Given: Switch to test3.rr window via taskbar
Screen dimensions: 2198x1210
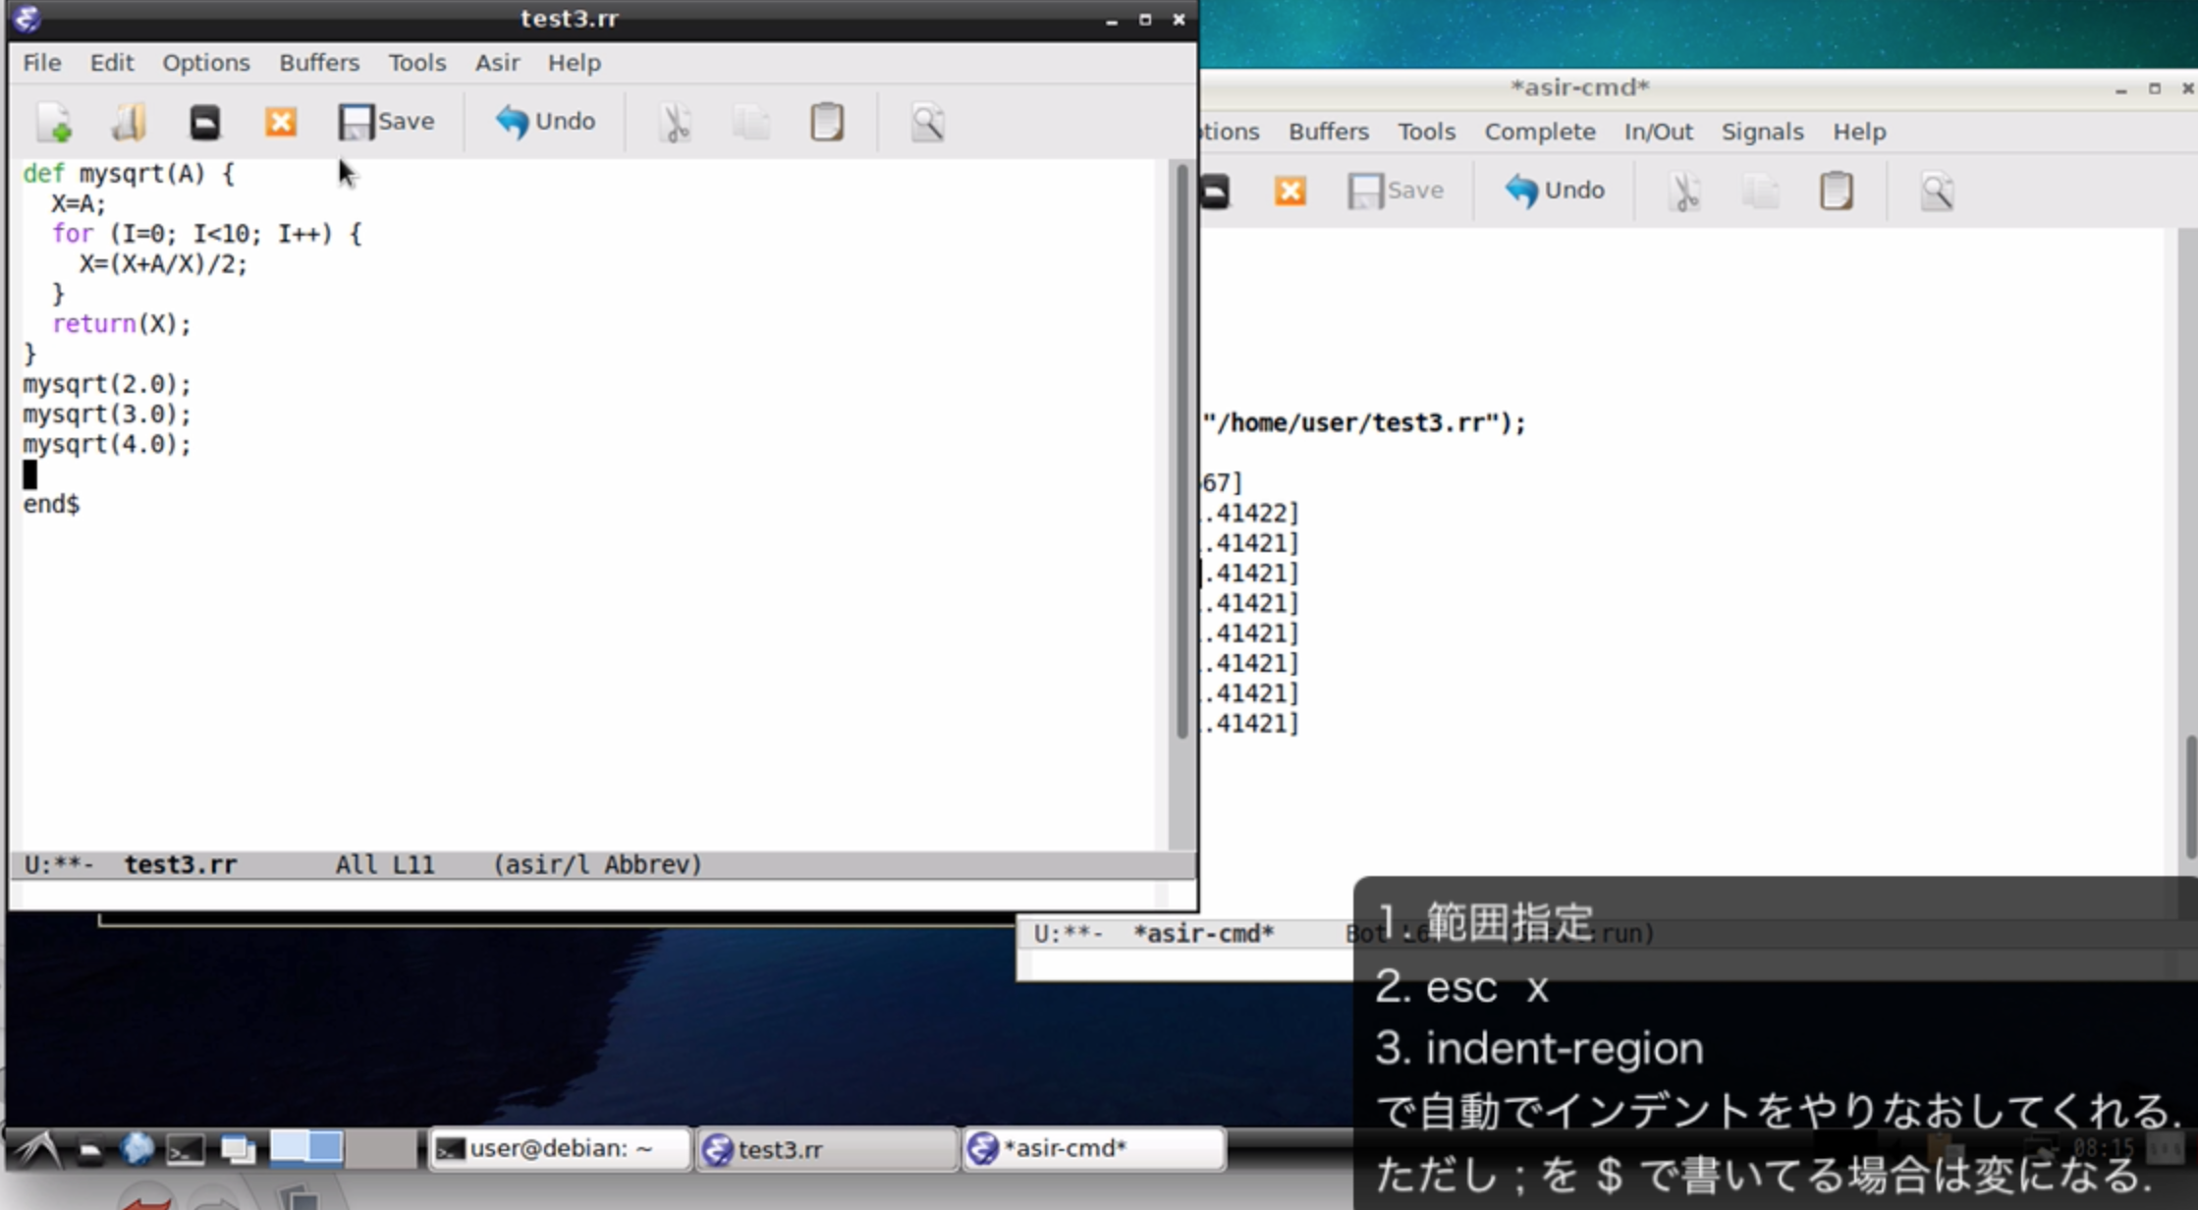Looking at the screenshot, I should click(827, 1148).
